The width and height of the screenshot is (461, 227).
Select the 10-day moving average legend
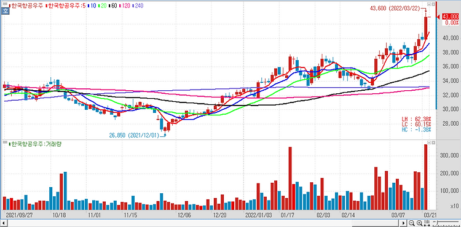coord(93,6)
